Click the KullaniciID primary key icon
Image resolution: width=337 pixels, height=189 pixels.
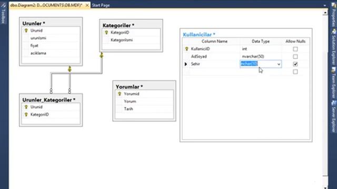tap(186, 49)
